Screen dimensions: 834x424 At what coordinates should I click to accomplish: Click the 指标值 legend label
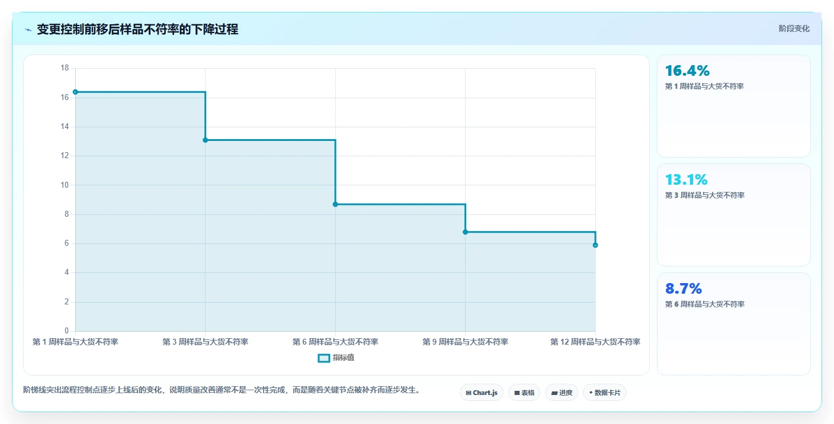coord(344,358)
